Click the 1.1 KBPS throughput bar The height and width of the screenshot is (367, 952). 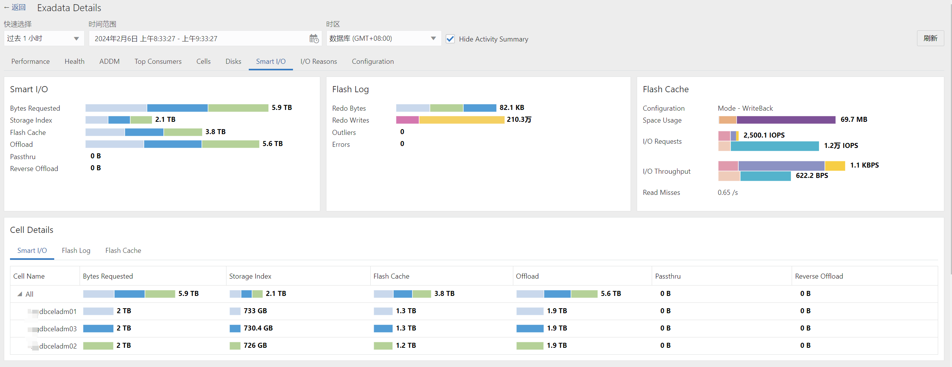782,166
